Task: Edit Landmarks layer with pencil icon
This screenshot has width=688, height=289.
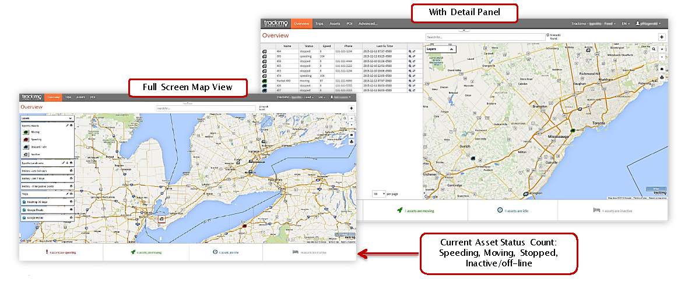Action: pyautogui.click(x=64, y=163)
